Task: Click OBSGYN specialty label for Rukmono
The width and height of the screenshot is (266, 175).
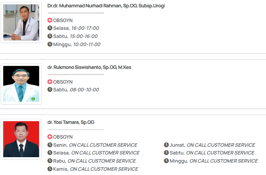Action: tap(63, 82)
